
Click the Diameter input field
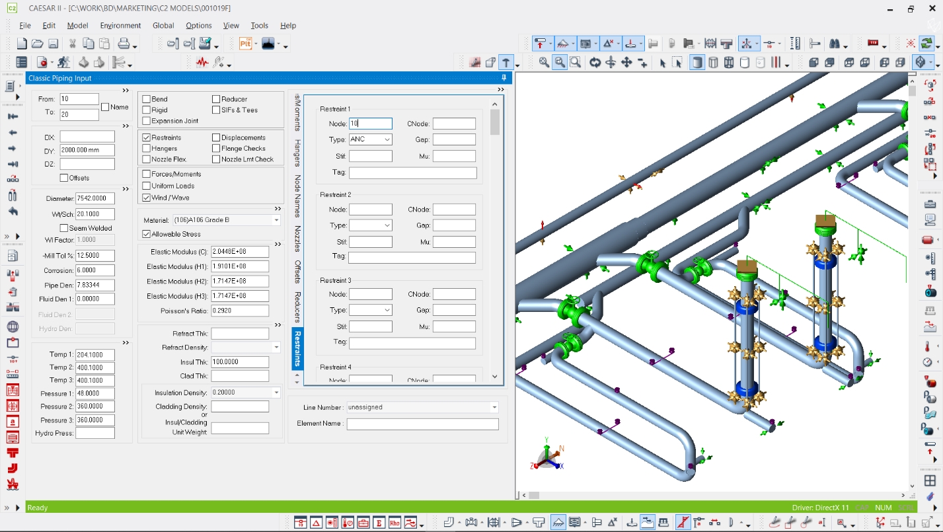tap(95, 198)
